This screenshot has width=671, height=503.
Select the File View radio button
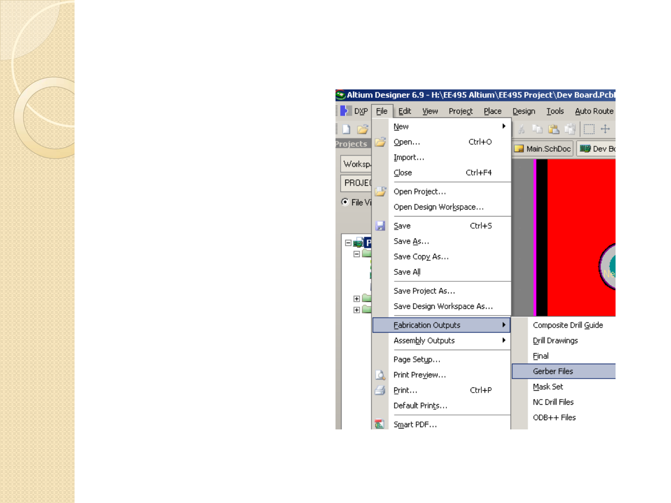(x=345, y=202)
